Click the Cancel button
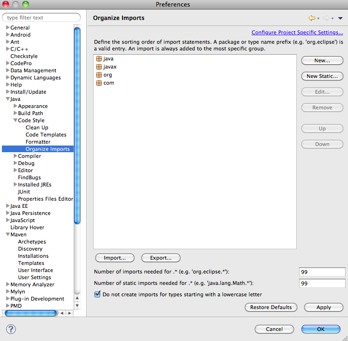The width and height of the screenshot is (348, 341). (x=274, y=329)
